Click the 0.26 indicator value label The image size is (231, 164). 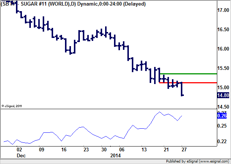point(222,116)
